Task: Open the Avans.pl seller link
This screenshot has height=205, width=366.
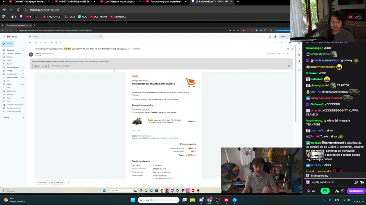Action: (x=146, y=109)
